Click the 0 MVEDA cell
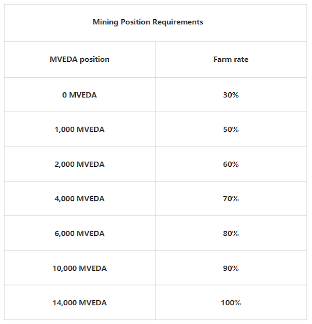The image size is (312, 324). pos(79,95)
